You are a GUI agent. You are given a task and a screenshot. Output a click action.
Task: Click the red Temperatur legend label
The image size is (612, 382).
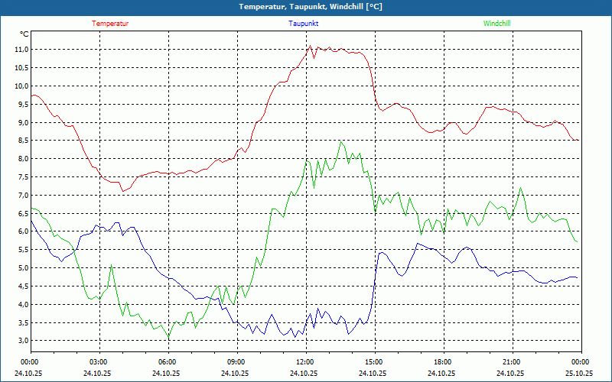pos(110,23)
